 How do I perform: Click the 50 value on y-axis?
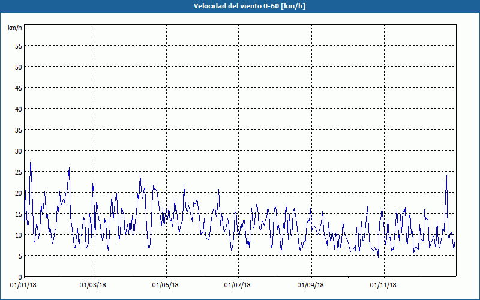[19, 67]
